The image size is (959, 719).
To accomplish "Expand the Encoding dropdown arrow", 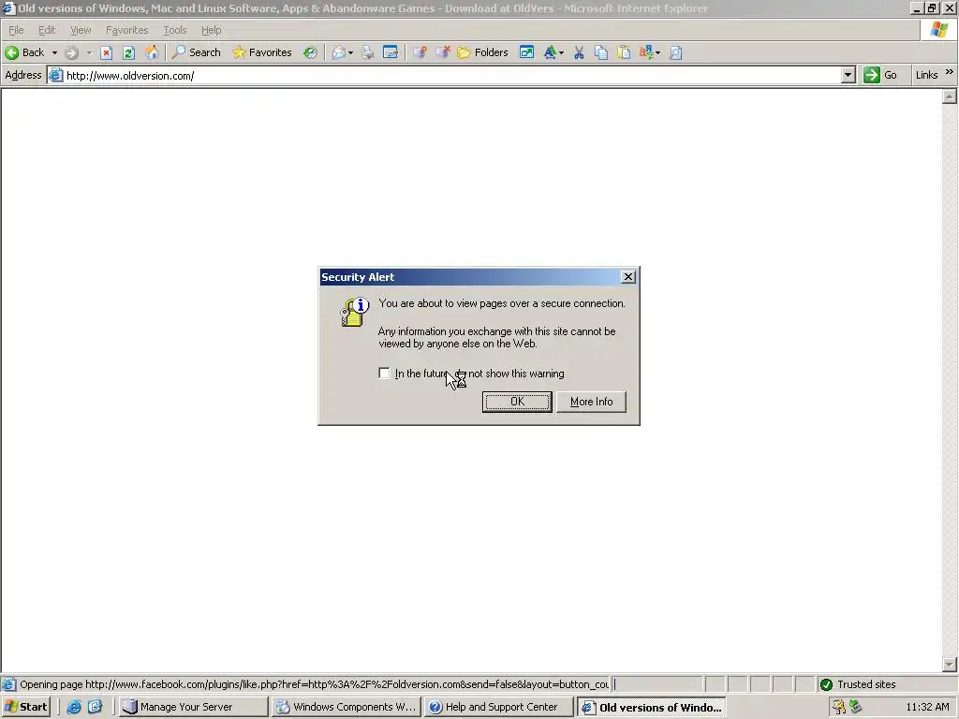I will coord(657,53).
